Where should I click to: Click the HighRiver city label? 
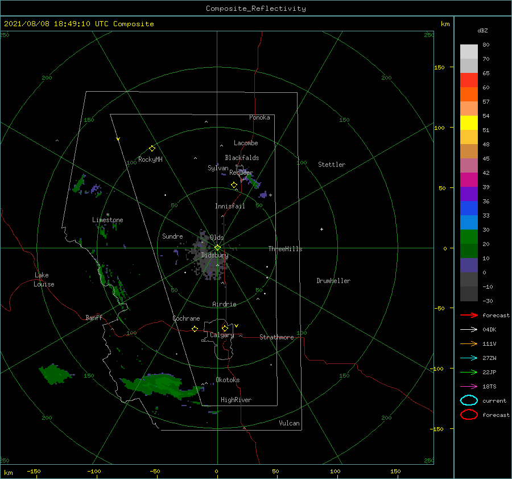236,400
